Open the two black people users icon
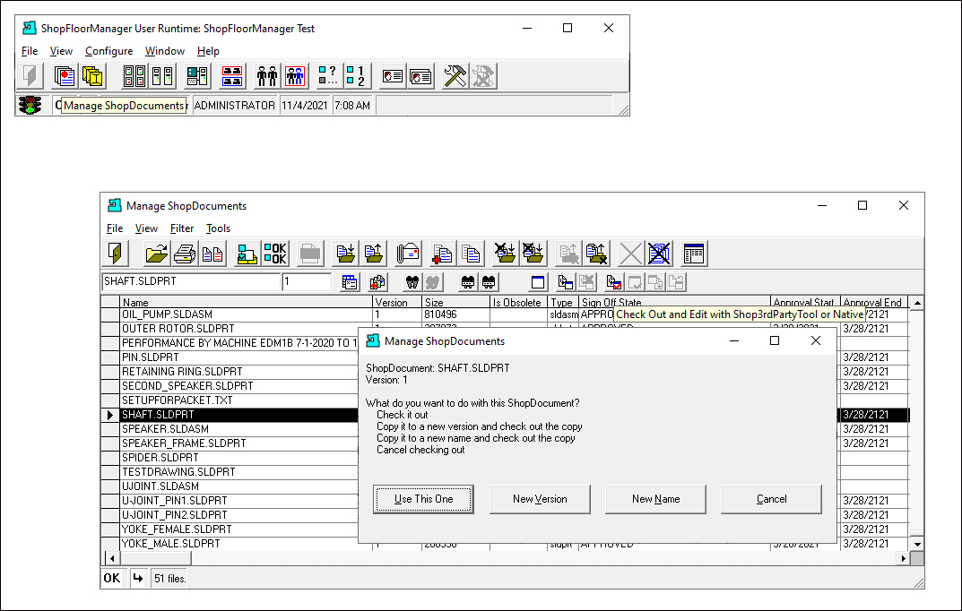This screenshot has height=611, width=962. click(x=267, y=76)
